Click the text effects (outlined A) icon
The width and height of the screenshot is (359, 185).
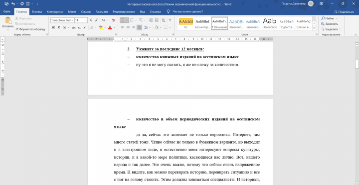pyautogui.click(x=92, y=27)
